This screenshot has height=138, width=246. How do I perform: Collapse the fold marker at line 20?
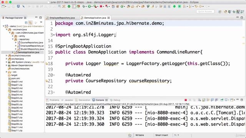coord(54,75)
